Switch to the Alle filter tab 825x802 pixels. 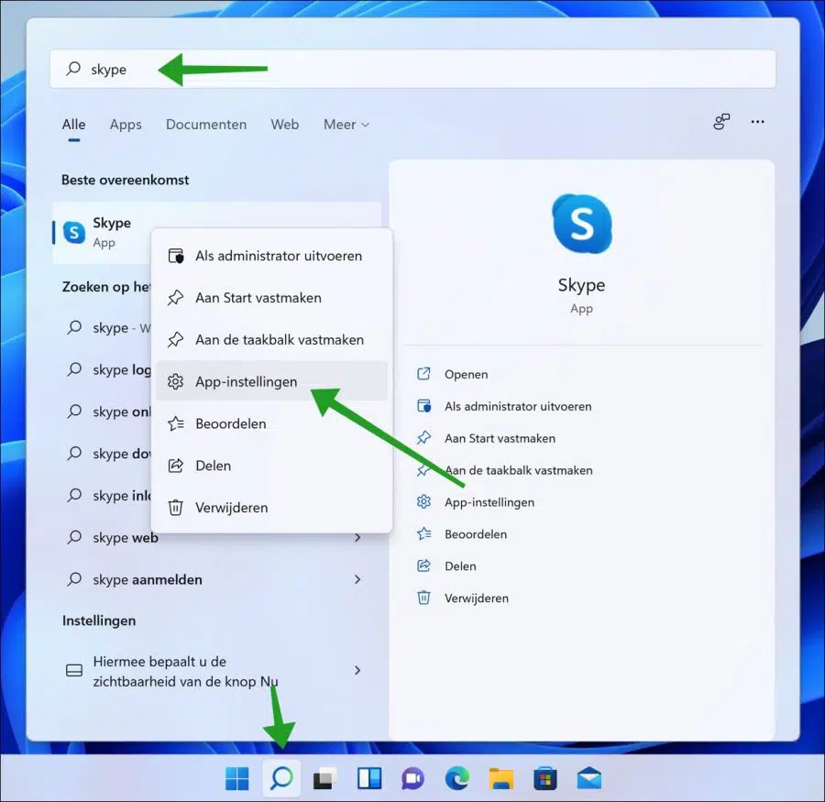coord(73,125)
